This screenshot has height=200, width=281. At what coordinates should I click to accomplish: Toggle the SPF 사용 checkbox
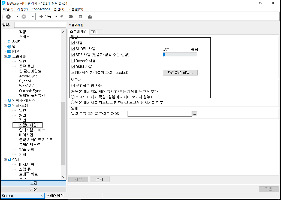tap(73, 55)
